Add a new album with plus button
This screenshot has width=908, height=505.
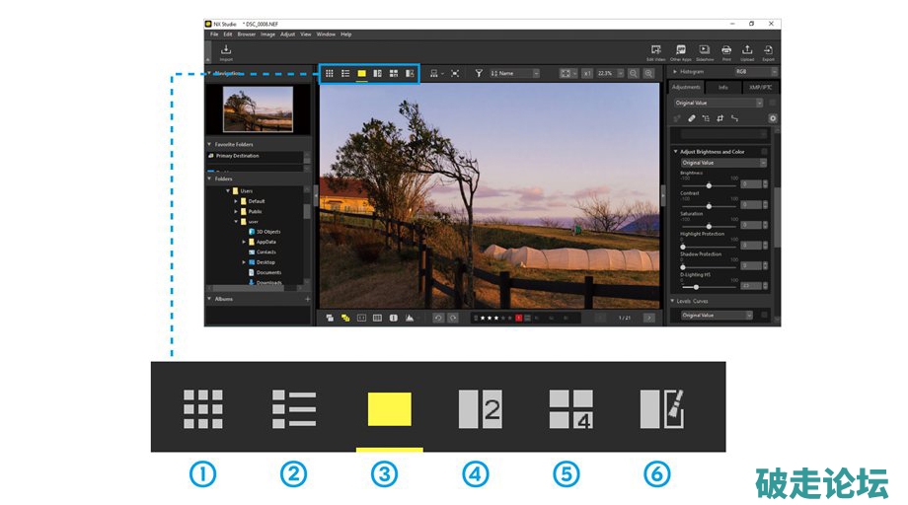[x=307, y=298]
